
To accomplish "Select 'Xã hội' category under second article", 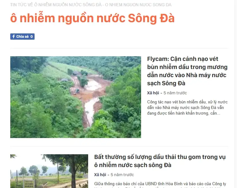I will (100, 175).
